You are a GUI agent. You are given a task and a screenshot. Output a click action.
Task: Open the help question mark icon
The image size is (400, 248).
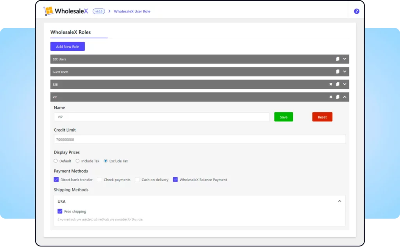pyautogui.click(x=356, y=11)
